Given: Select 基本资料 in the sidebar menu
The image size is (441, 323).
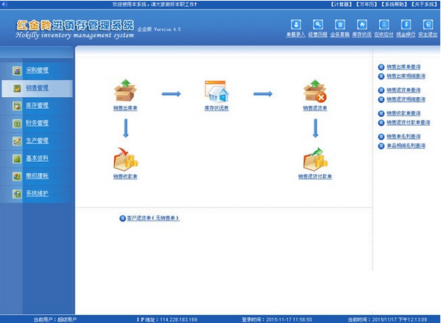Looking at the screenshot, I should pyautogui.click(x=37, y=158).
